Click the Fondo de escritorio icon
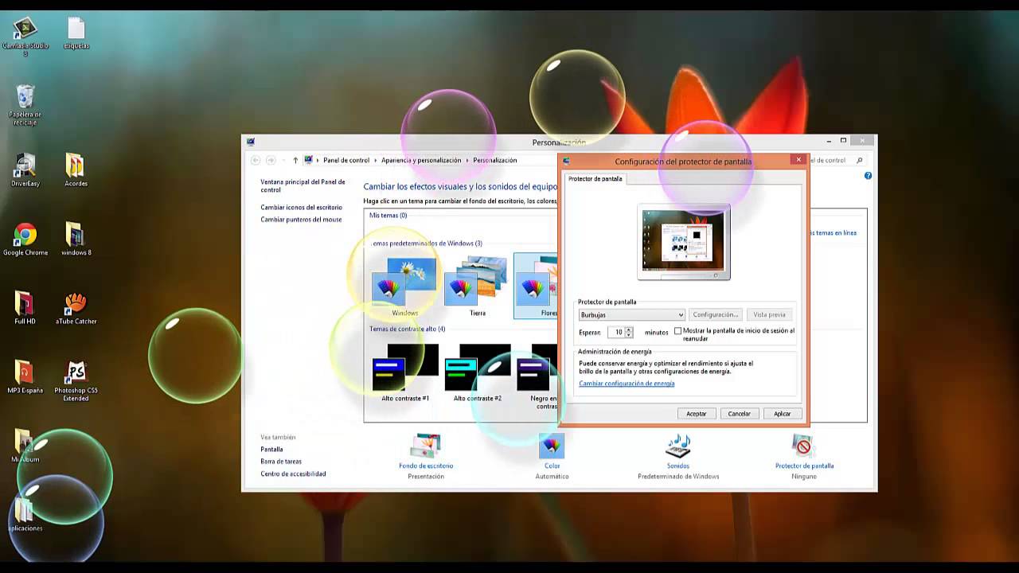The height and width of the screenshot is (573, 1019). click(x=426, y=446)
